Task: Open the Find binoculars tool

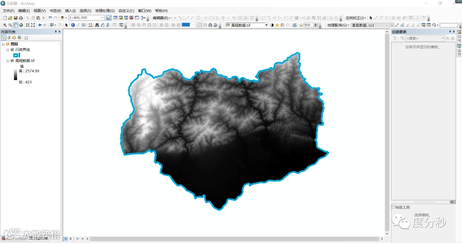Action: [x=97, y=25]
